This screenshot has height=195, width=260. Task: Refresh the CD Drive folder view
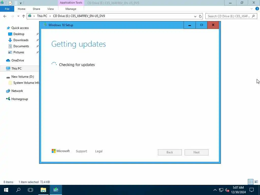point(200,16)
